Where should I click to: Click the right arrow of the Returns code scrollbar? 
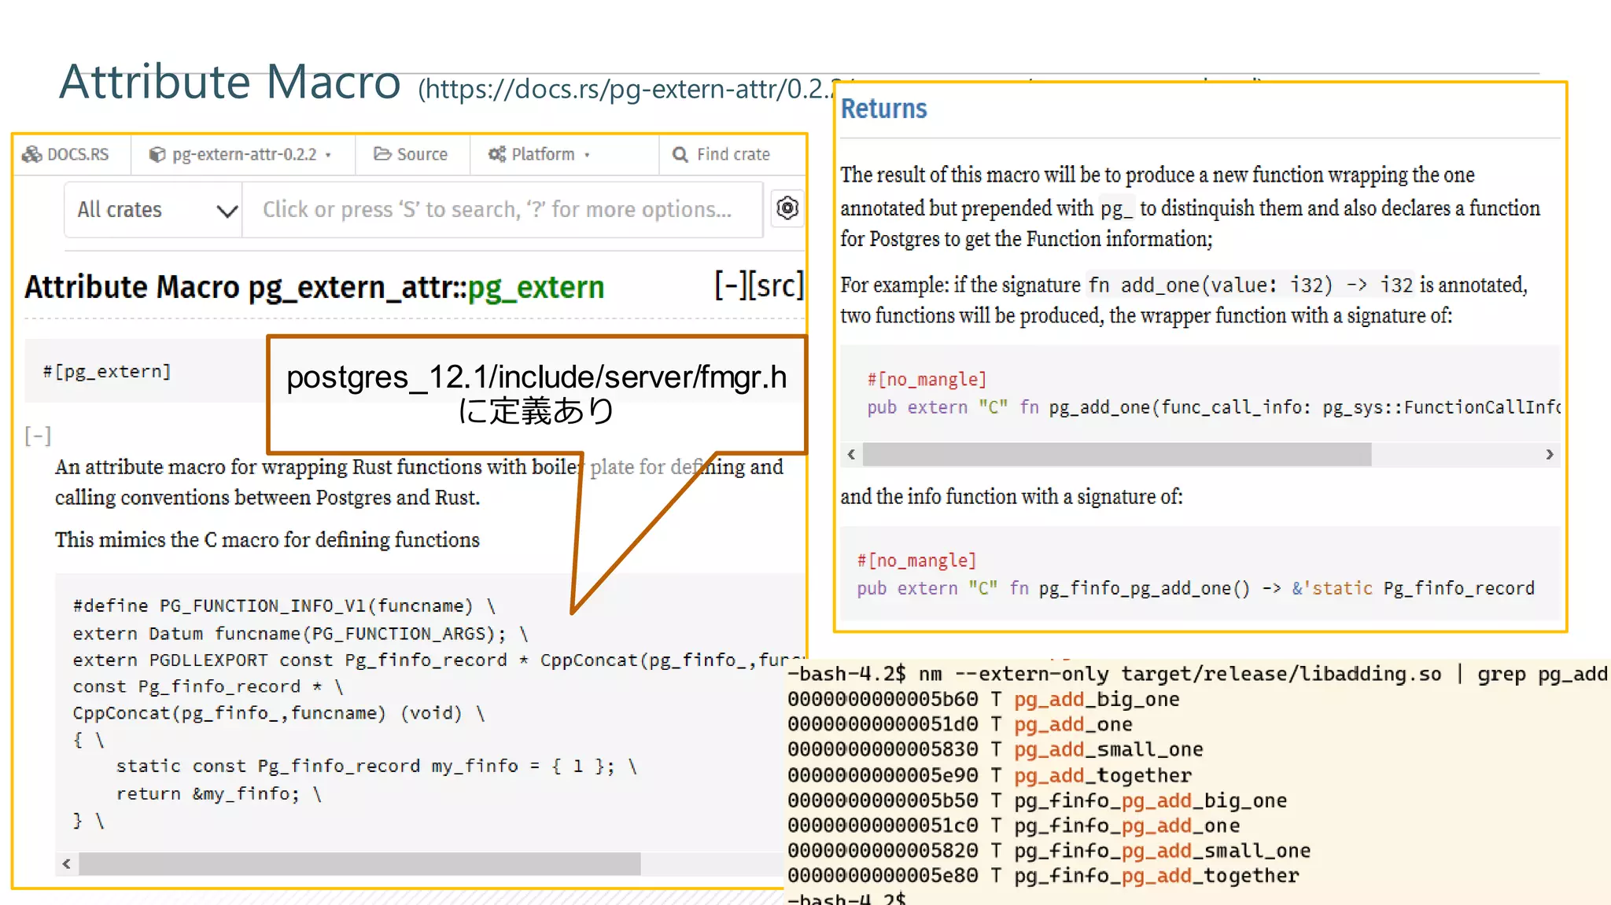(1550, 454)
